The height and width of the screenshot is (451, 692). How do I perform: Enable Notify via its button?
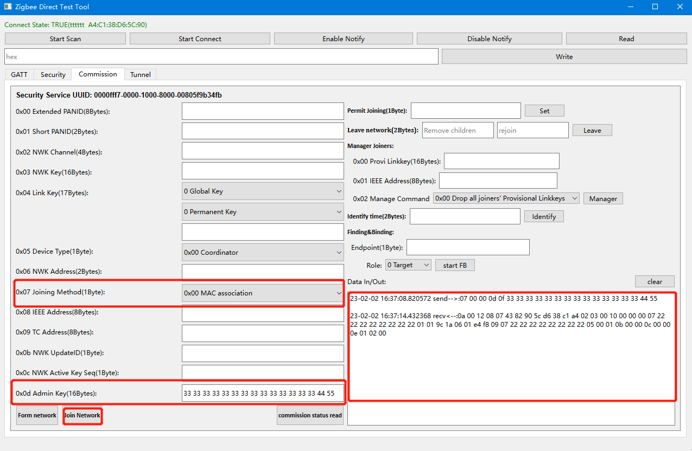(x=344, y=38)
